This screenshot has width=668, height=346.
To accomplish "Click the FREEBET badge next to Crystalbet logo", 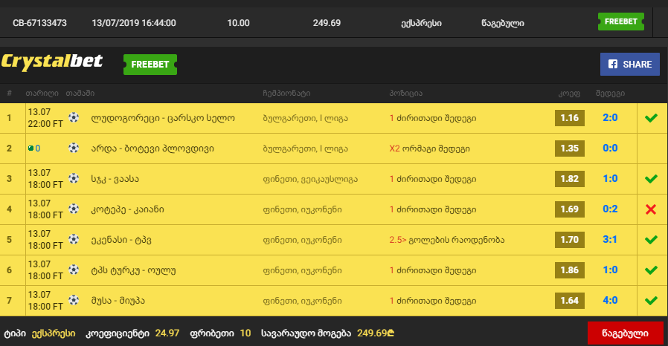I will 150,64.
